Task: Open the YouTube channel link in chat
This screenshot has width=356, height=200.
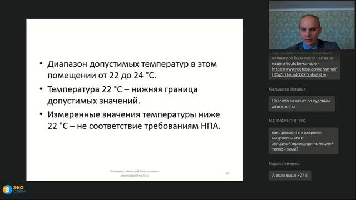Action: tap(304, 72)
